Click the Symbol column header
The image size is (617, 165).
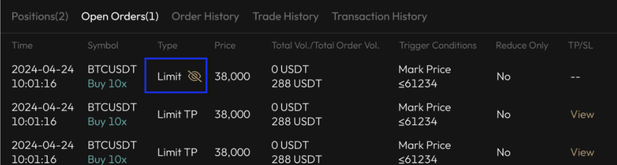103,45
